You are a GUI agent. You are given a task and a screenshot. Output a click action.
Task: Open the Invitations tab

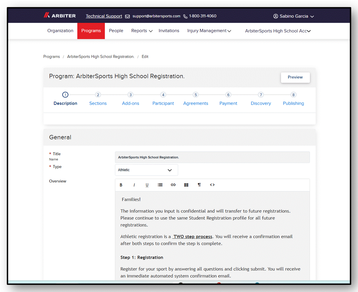tap(169, 31)
